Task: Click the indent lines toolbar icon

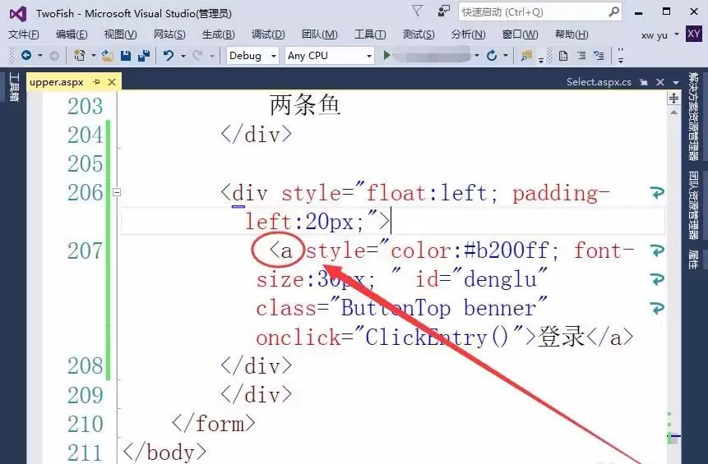Action: tap(581, 56)
